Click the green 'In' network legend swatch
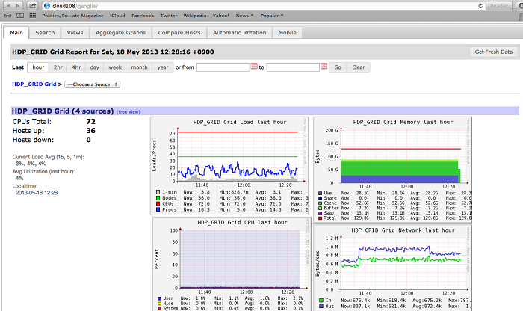 coord(321,301)
